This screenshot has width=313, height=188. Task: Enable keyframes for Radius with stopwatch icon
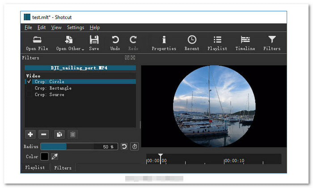tap(135, 146)
